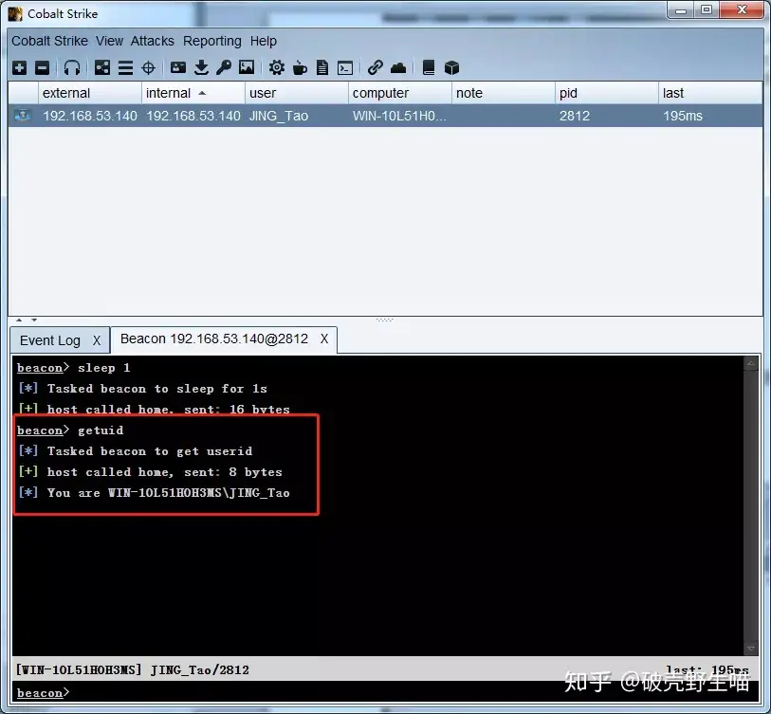771x714 pixels.
Task: Switch to the Event Log tab
Action: pos(50,340)
